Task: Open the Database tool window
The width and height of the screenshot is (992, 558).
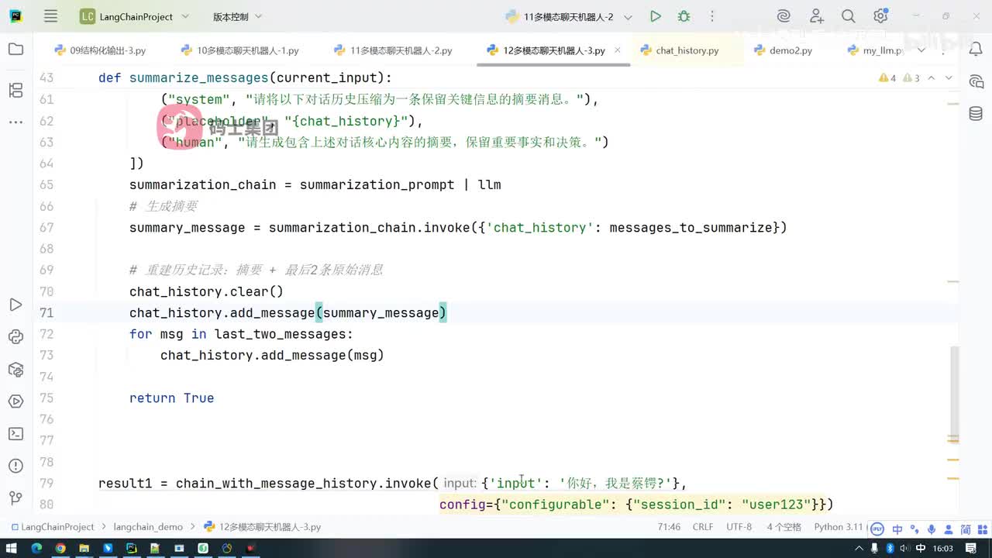Action: tap(976, 114)
